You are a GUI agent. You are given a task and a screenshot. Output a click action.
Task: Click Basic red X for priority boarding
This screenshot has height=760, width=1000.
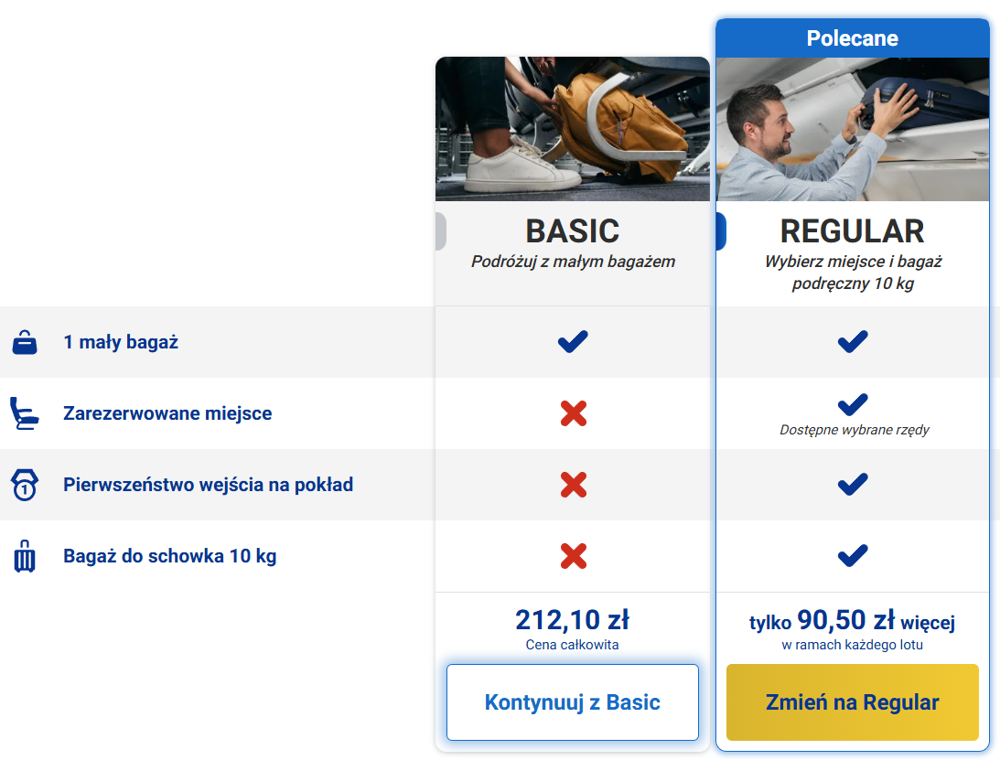(574, 485)
